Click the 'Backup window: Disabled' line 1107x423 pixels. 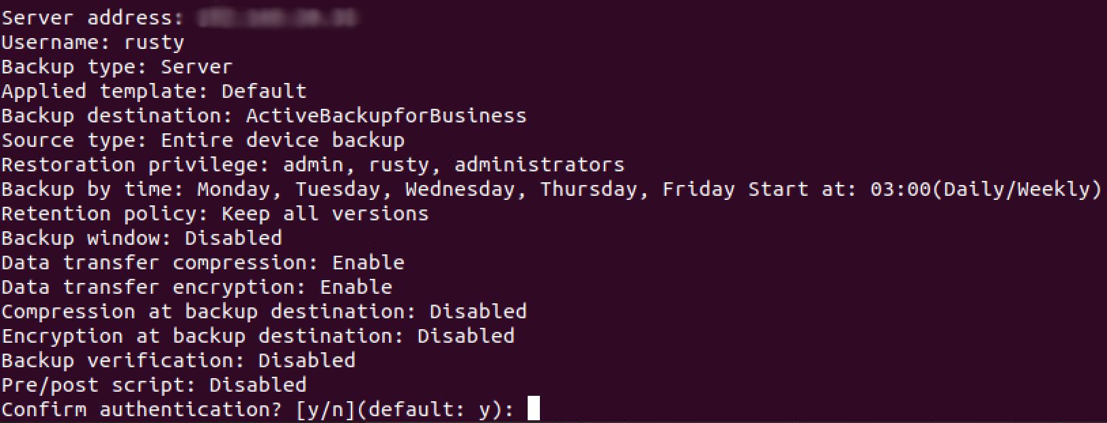click(x=141, y=238)
